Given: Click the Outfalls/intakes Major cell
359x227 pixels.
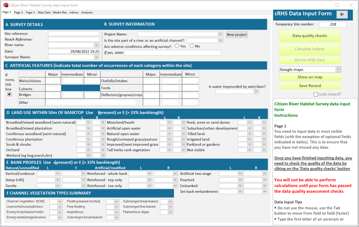Looking at the screenshot, I should click(x=151, y=81).
